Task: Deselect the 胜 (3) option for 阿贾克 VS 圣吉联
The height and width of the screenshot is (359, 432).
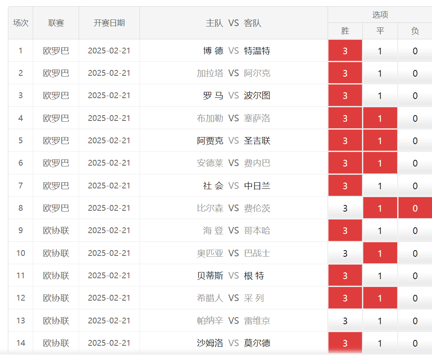Action: [345, 141]
